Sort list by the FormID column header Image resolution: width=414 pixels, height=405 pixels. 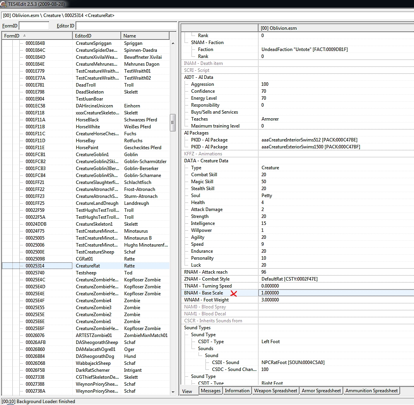[x=37, y=36]
